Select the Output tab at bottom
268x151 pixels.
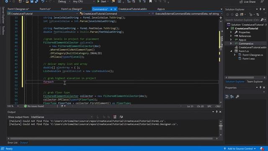tap(24, 143)
